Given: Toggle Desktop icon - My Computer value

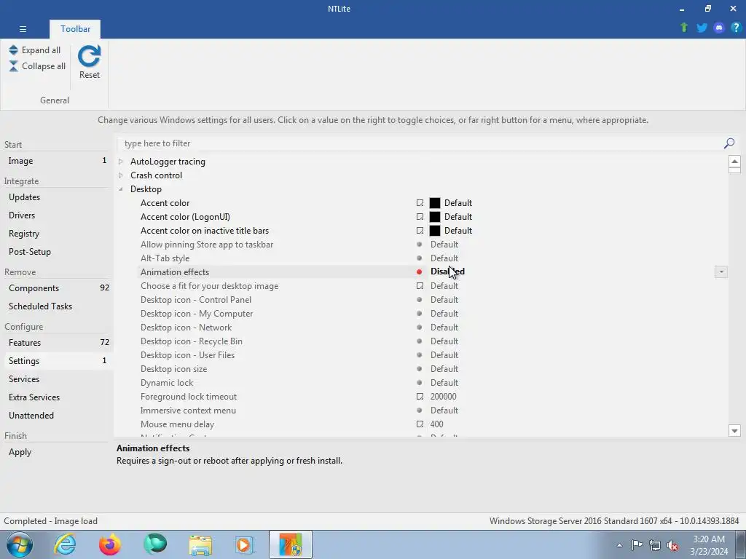Looking at the screenshot, I should [444, 314].
